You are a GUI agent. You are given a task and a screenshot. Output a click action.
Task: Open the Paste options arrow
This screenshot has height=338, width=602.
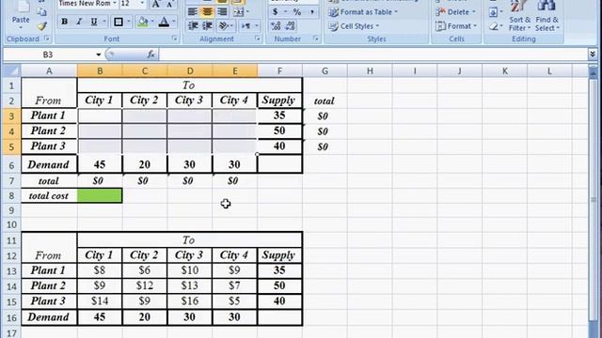coord(21,28)
